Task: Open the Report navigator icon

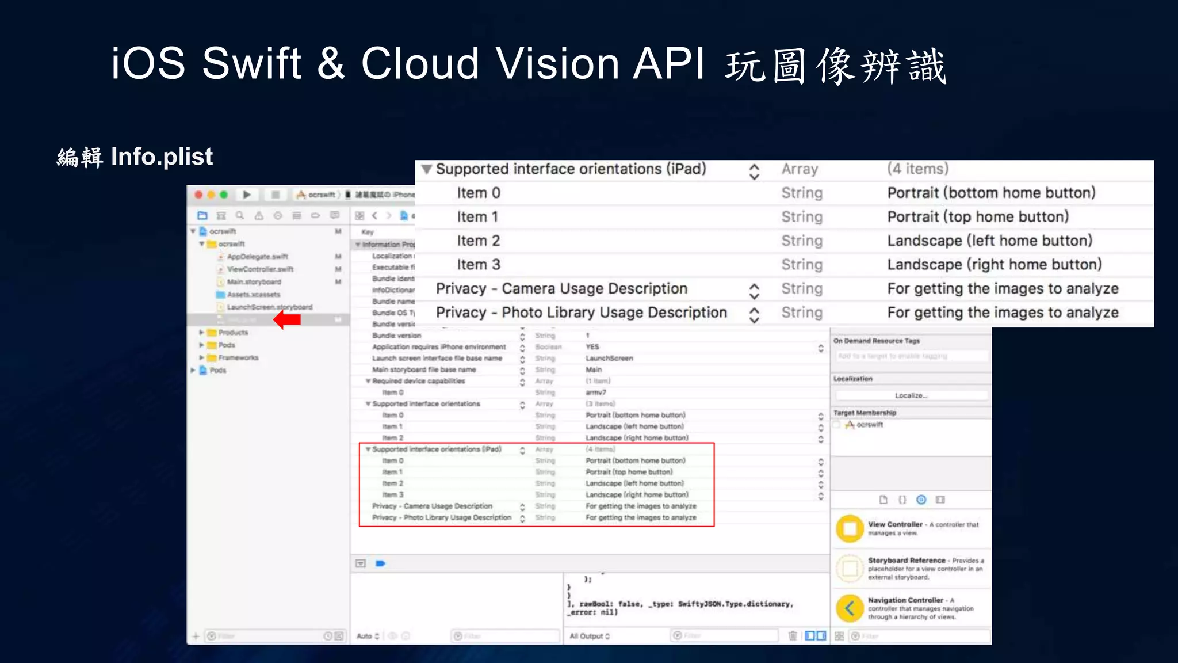Action: (x=334, y=215)
